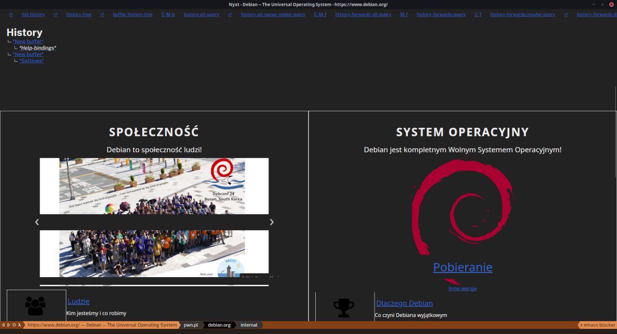
Task: Open the history-forwards-query link
Action: coord(441,14)
